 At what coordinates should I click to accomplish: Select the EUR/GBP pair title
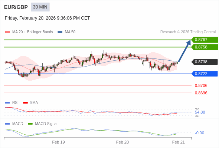click(16, 7)
